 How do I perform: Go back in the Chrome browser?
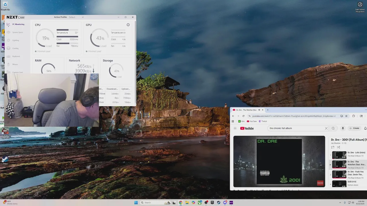click(233, 116)
